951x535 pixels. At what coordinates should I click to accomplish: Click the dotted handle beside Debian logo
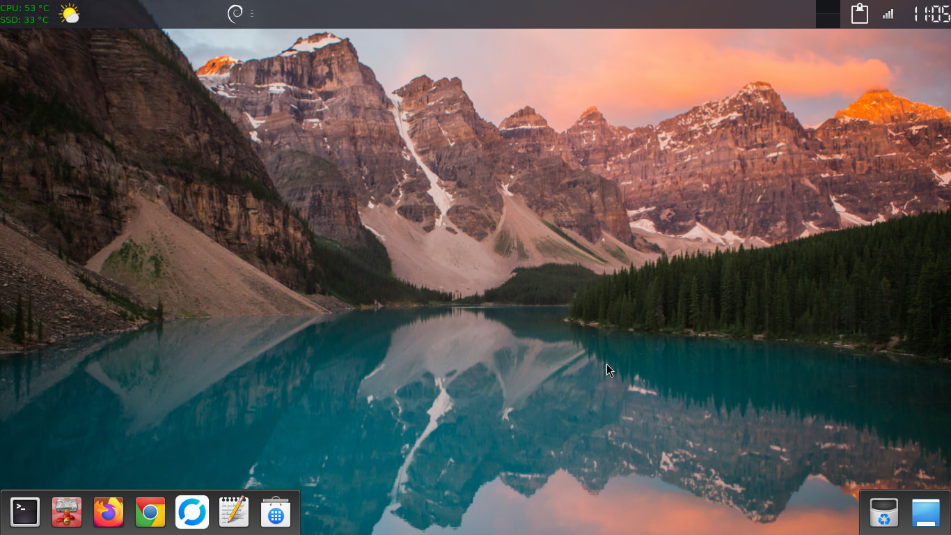point(251,14)
